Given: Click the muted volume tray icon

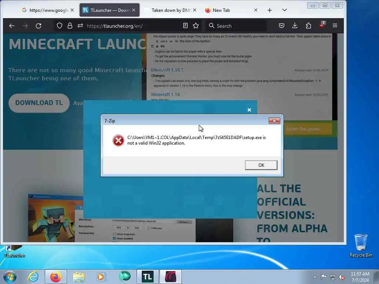Looking at the screenshot, I should pos(342,277).
